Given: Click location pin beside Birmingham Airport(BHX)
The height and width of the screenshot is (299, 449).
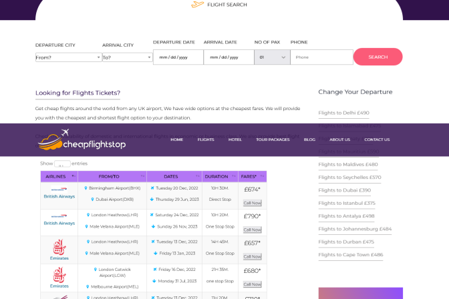Looking at the screenshot, I should click(x=86, y=188).
